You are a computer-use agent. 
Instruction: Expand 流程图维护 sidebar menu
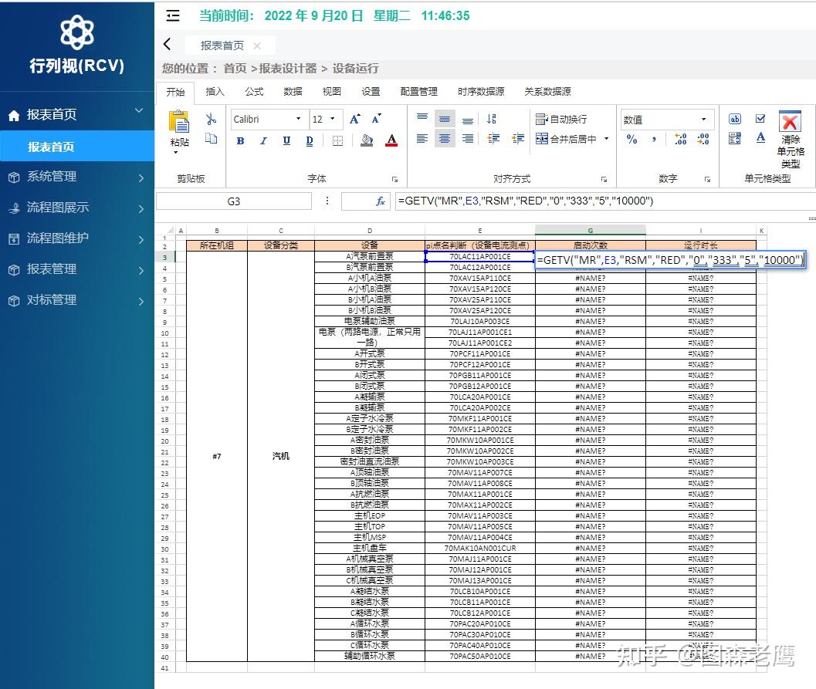coord(77,238)
